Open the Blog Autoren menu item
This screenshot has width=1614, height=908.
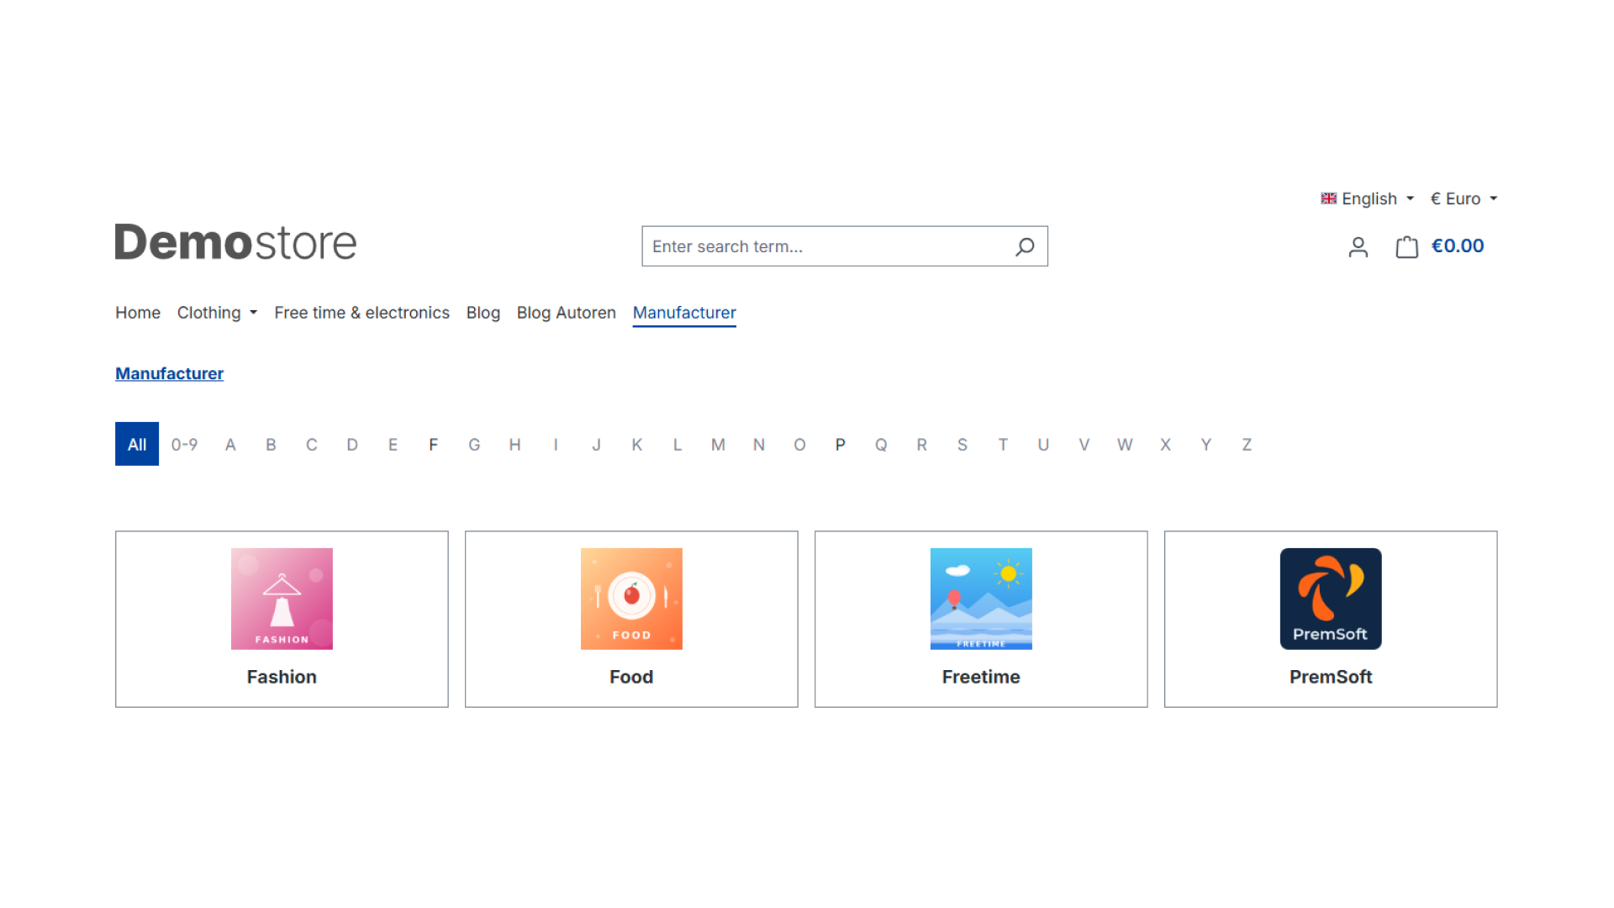567,313
